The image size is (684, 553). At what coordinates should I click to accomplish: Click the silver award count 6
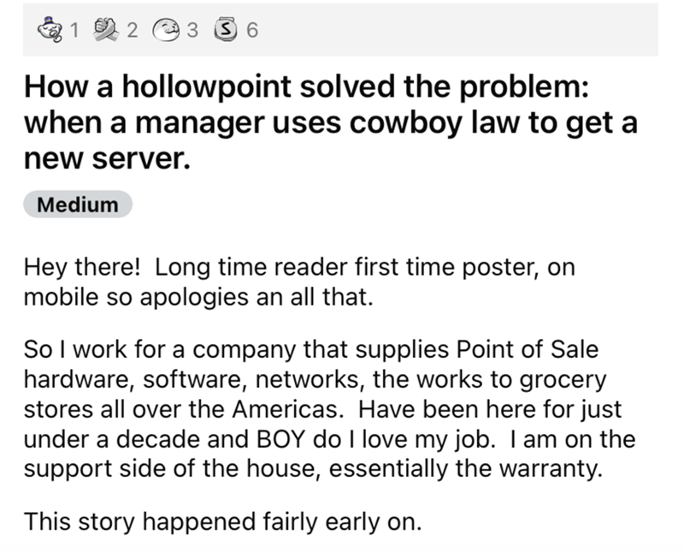251,32
